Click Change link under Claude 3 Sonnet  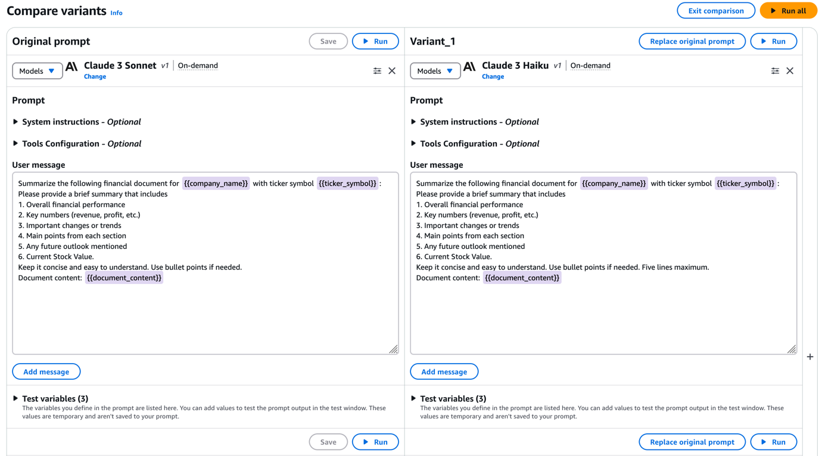(x=95, y=76)
